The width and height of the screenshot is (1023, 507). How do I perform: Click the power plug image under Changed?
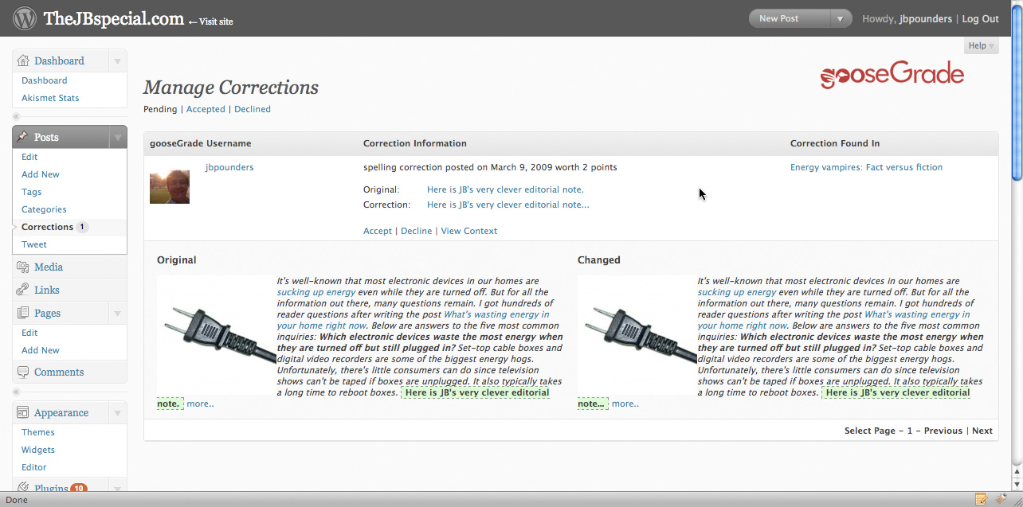pyautogui.click(x=637, y=335)
